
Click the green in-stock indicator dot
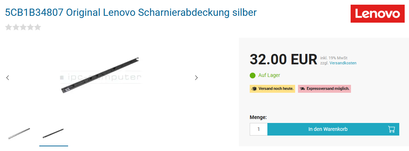tap(253, 75)
